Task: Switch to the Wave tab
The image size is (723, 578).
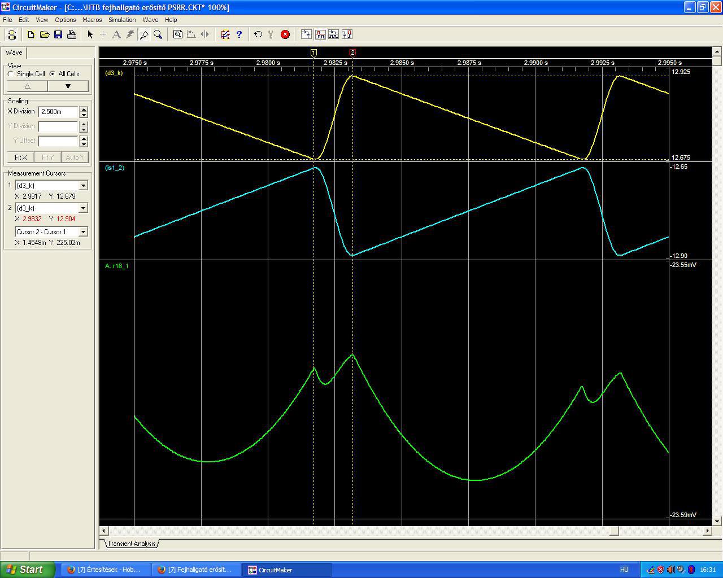Action: [x=14, y=52]
